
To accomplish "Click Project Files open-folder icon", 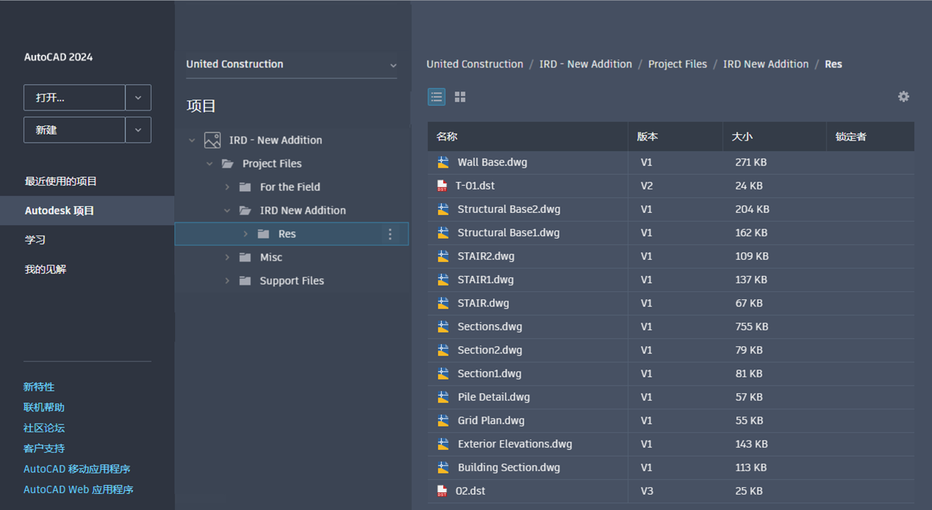I will click(228, 164).
